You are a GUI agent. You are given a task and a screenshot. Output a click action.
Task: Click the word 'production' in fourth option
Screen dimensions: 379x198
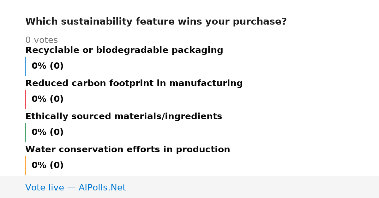202,150
